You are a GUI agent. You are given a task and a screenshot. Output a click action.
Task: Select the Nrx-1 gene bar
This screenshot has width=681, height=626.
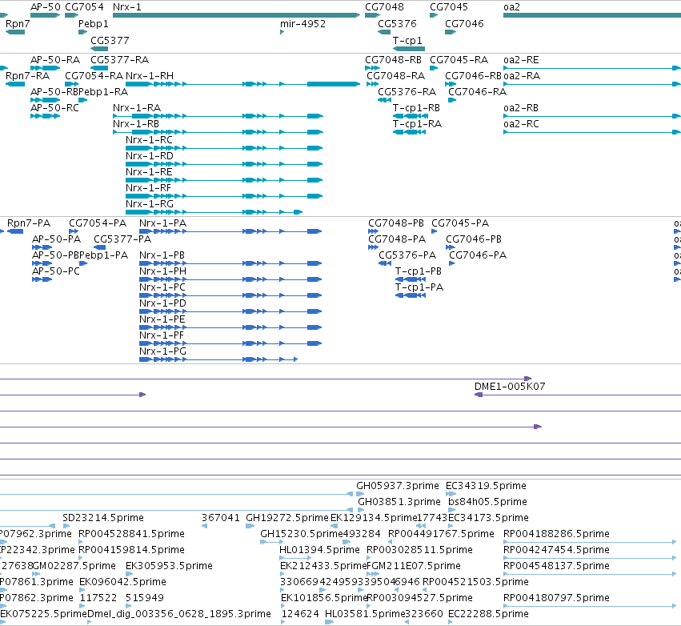coord(236,15)
